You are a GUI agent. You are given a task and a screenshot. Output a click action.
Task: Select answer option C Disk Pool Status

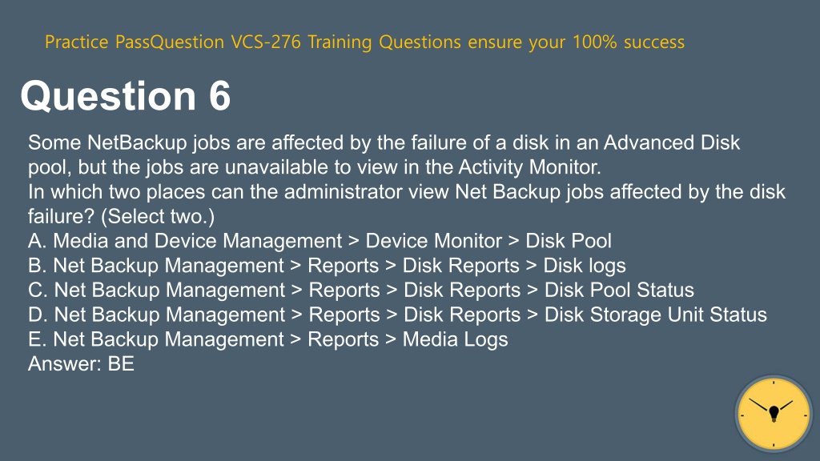(361, 290)
